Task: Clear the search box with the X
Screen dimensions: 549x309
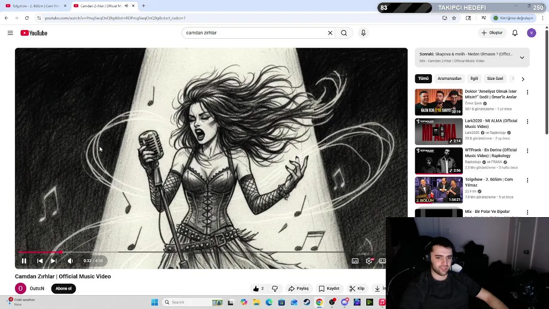Action: [330, 33]
